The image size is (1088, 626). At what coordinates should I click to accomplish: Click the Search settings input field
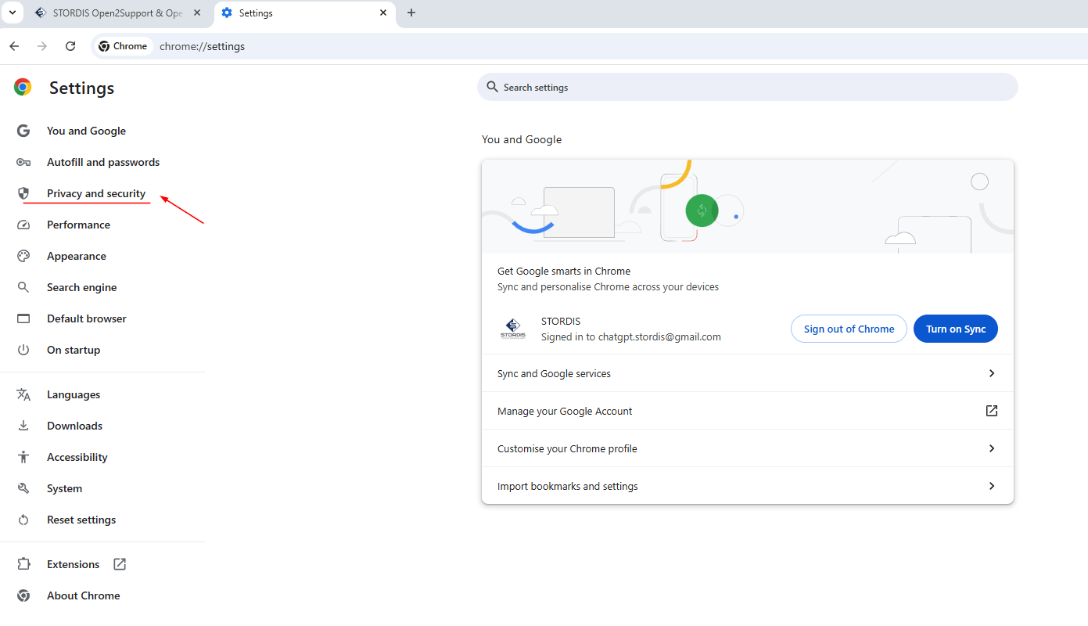[747, 87]
